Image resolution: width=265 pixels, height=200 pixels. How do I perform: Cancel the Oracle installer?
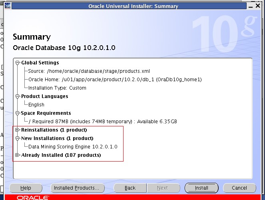pyautogui.click(x=239, y=188)
